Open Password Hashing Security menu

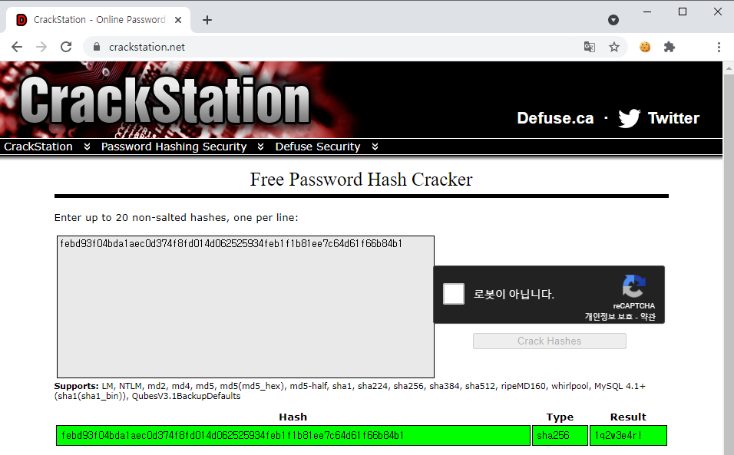point(174,147)
